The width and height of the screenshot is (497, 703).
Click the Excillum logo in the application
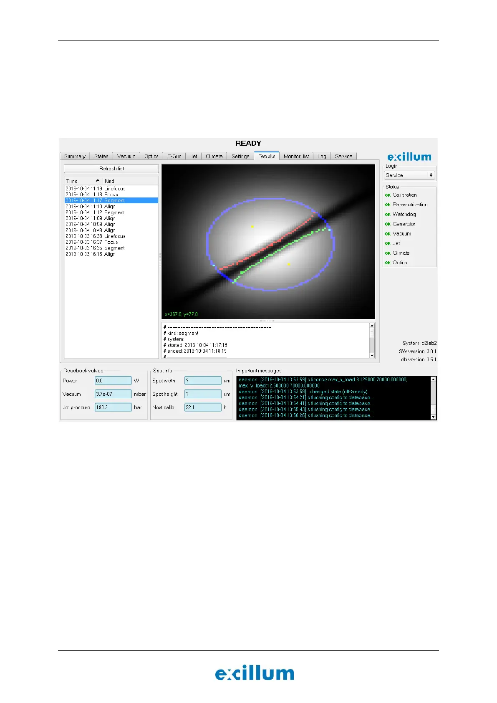click(x=409, y=157)
